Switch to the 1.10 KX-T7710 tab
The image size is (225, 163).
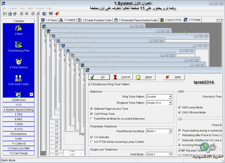coord(171,20)
